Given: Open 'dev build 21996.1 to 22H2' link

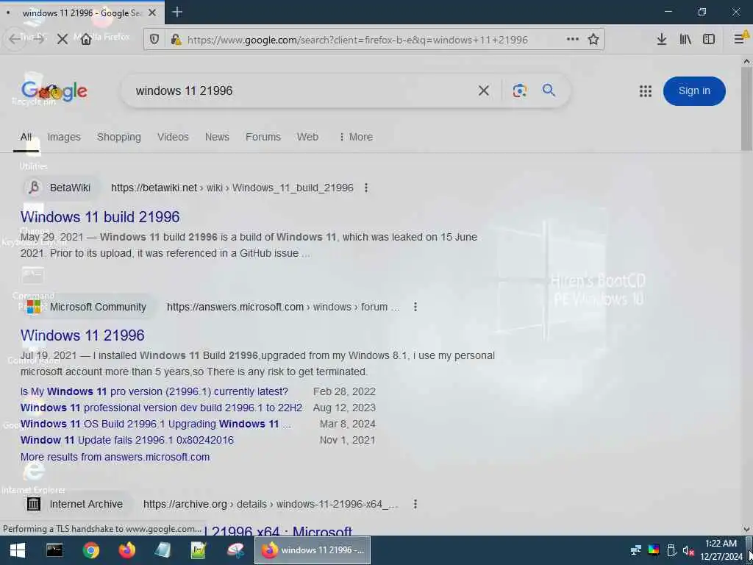Looking at the screenshot, I should [162, 408].
